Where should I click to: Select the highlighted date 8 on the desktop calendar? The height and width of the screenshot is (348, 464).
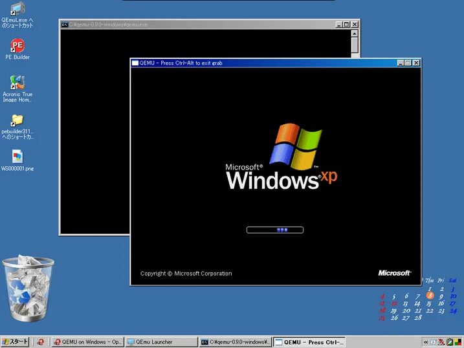(430, 296)
